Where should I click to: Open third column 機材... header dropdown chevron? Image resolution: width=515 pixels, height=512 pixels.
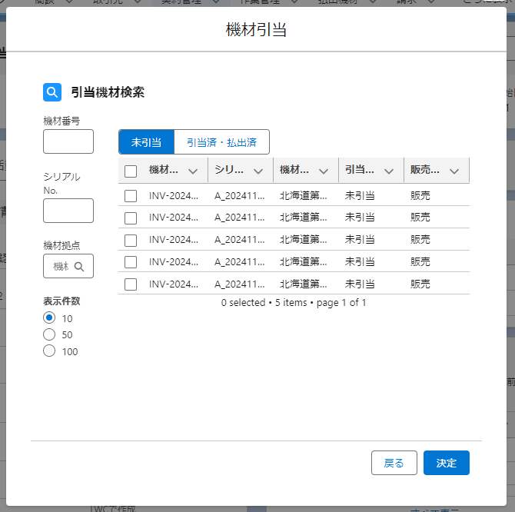(324, 171)
